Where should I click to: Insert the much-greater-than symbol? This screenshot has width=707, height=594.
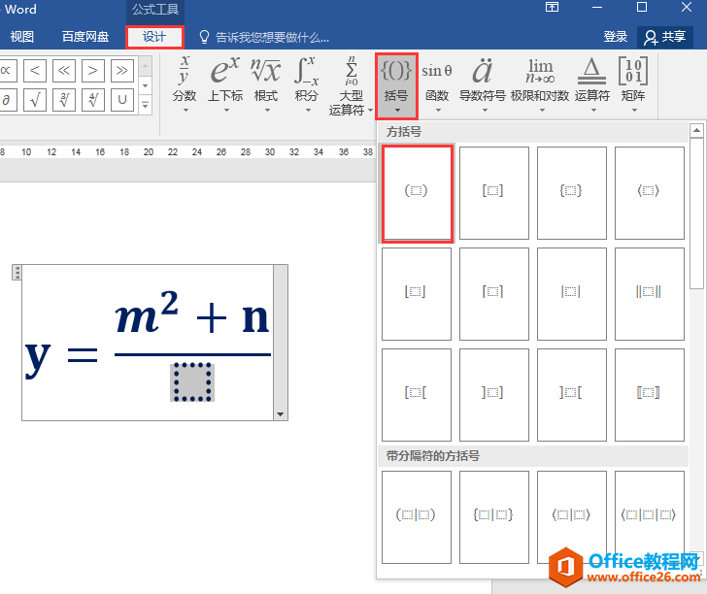point(121,70)
